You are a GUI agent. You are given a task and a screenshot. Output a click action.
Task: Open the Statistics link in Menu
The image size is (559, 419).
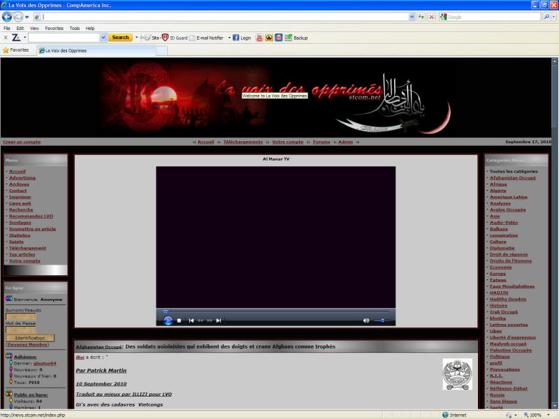pos(20,235)
